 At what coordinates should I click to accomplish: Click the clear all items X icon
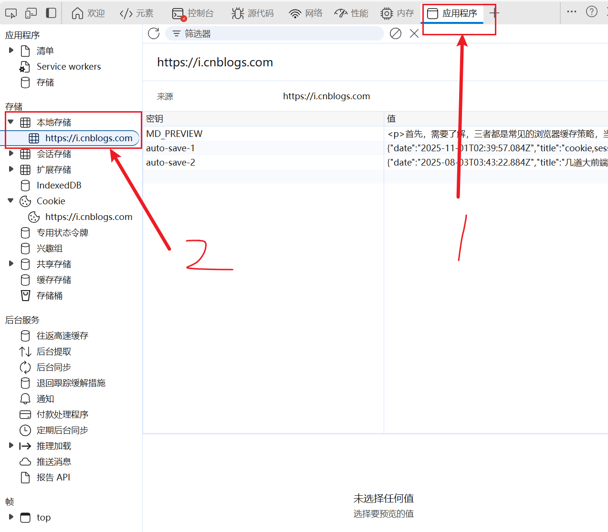pyautogui.click(x=413, y=33)
